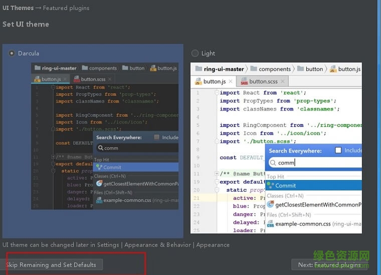Screen dimensions: 381x275
Task: Click search magnifier icon in Darcula preview
Action: (100, 148)
